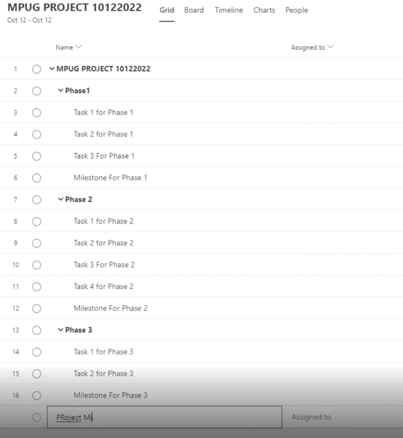Switch to the Board tab

pyautogui.click(x=194, y=10)
